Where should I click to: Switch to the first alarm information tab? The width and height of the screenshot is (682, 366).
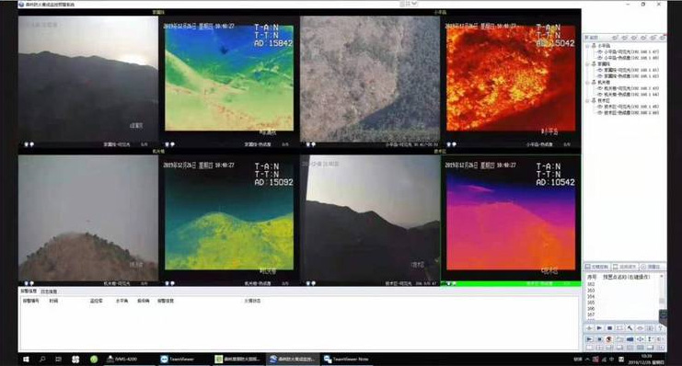point(29,291)
